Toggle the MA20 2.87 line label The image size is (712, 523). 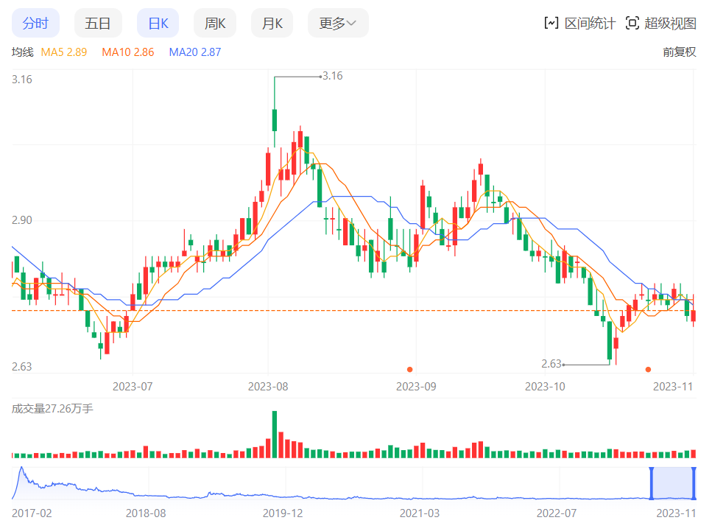pyautogui.click(x=195, y=52)
